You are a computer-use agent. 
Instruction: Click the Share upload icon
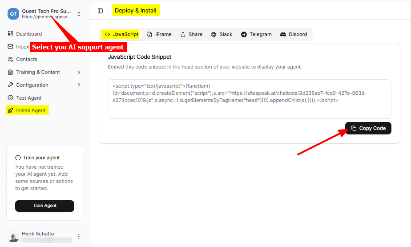(x=183, y=34)
